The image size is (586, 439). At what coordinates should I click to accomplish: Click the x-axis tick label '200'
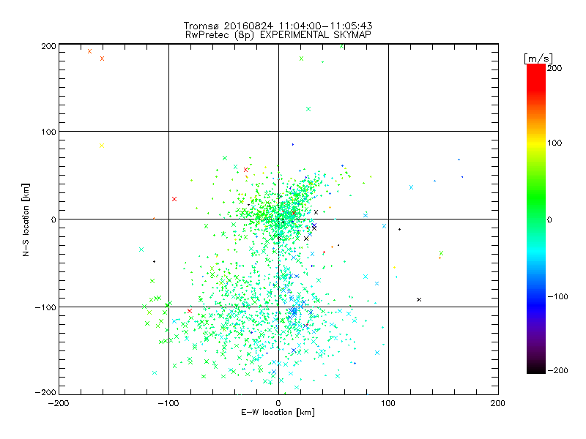498,403
